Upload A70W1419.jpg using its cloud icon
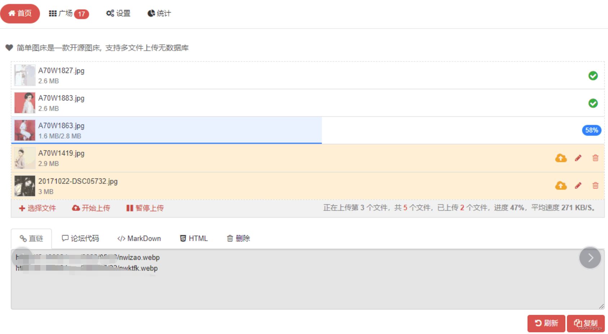Viewport: 608px width, 334px height. (560, 158)
